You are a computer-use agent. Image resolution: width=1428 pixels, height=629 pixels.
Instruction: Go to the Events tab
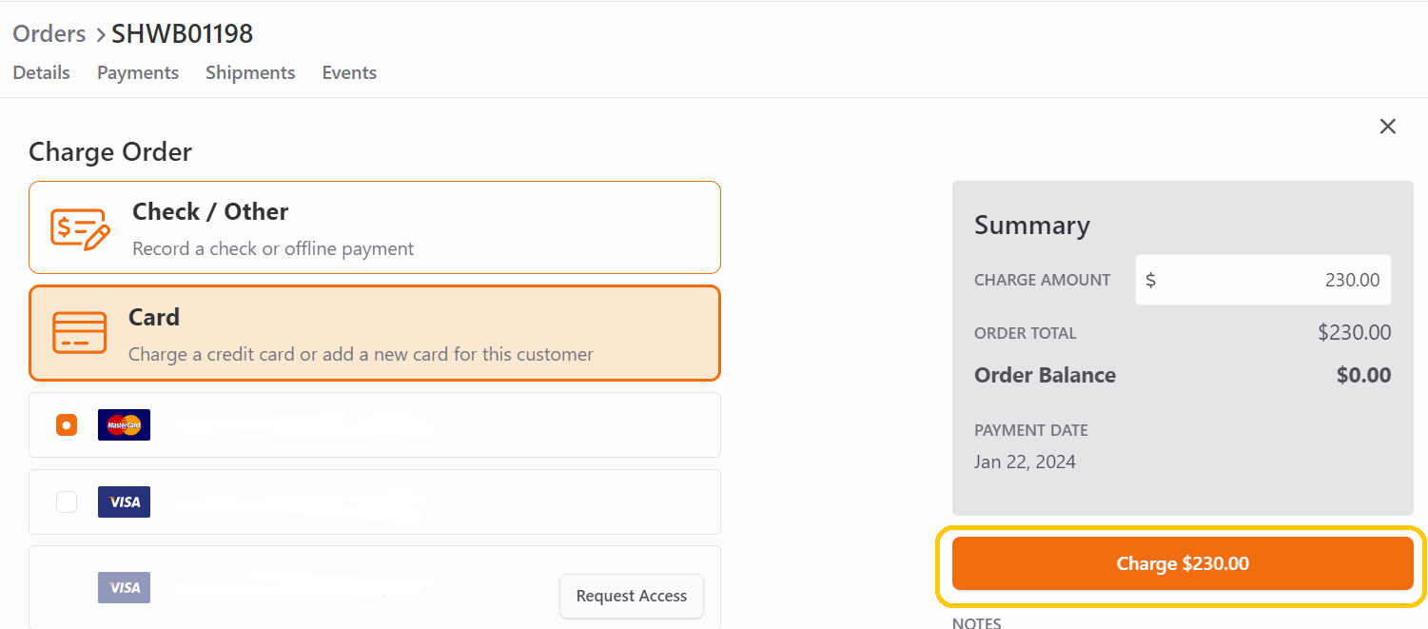(349, 72)
